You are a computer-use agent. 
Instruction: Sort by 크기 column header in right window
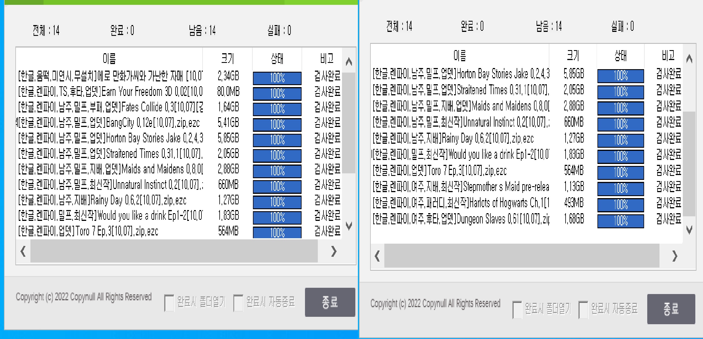(x=573, y=56)
